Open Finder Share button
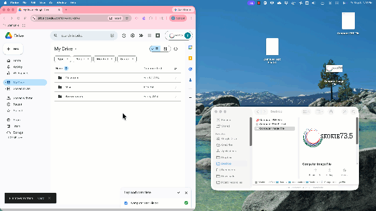The image size is (376, 211). point(331,111)
